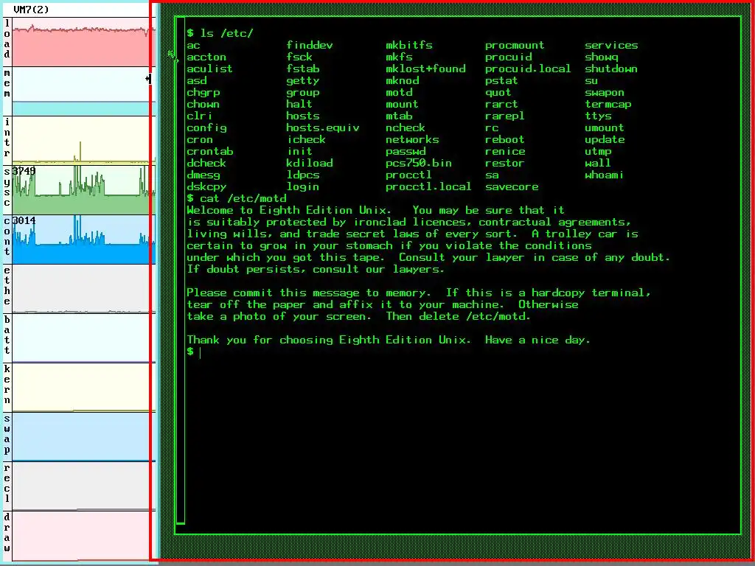Screen dimensions: 755x566
Task: Click 'rarepl' in the directory listing
Action: [504, 116]
